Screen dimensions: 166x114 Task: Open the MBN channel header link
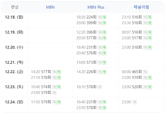tap(50, 7)
